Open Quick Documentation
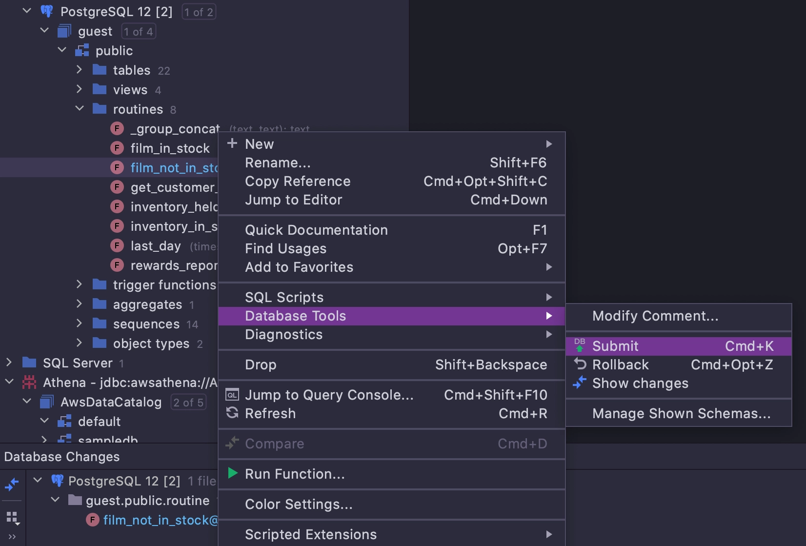Viewport: 806px width, 546px height. [x=392, y=230]
